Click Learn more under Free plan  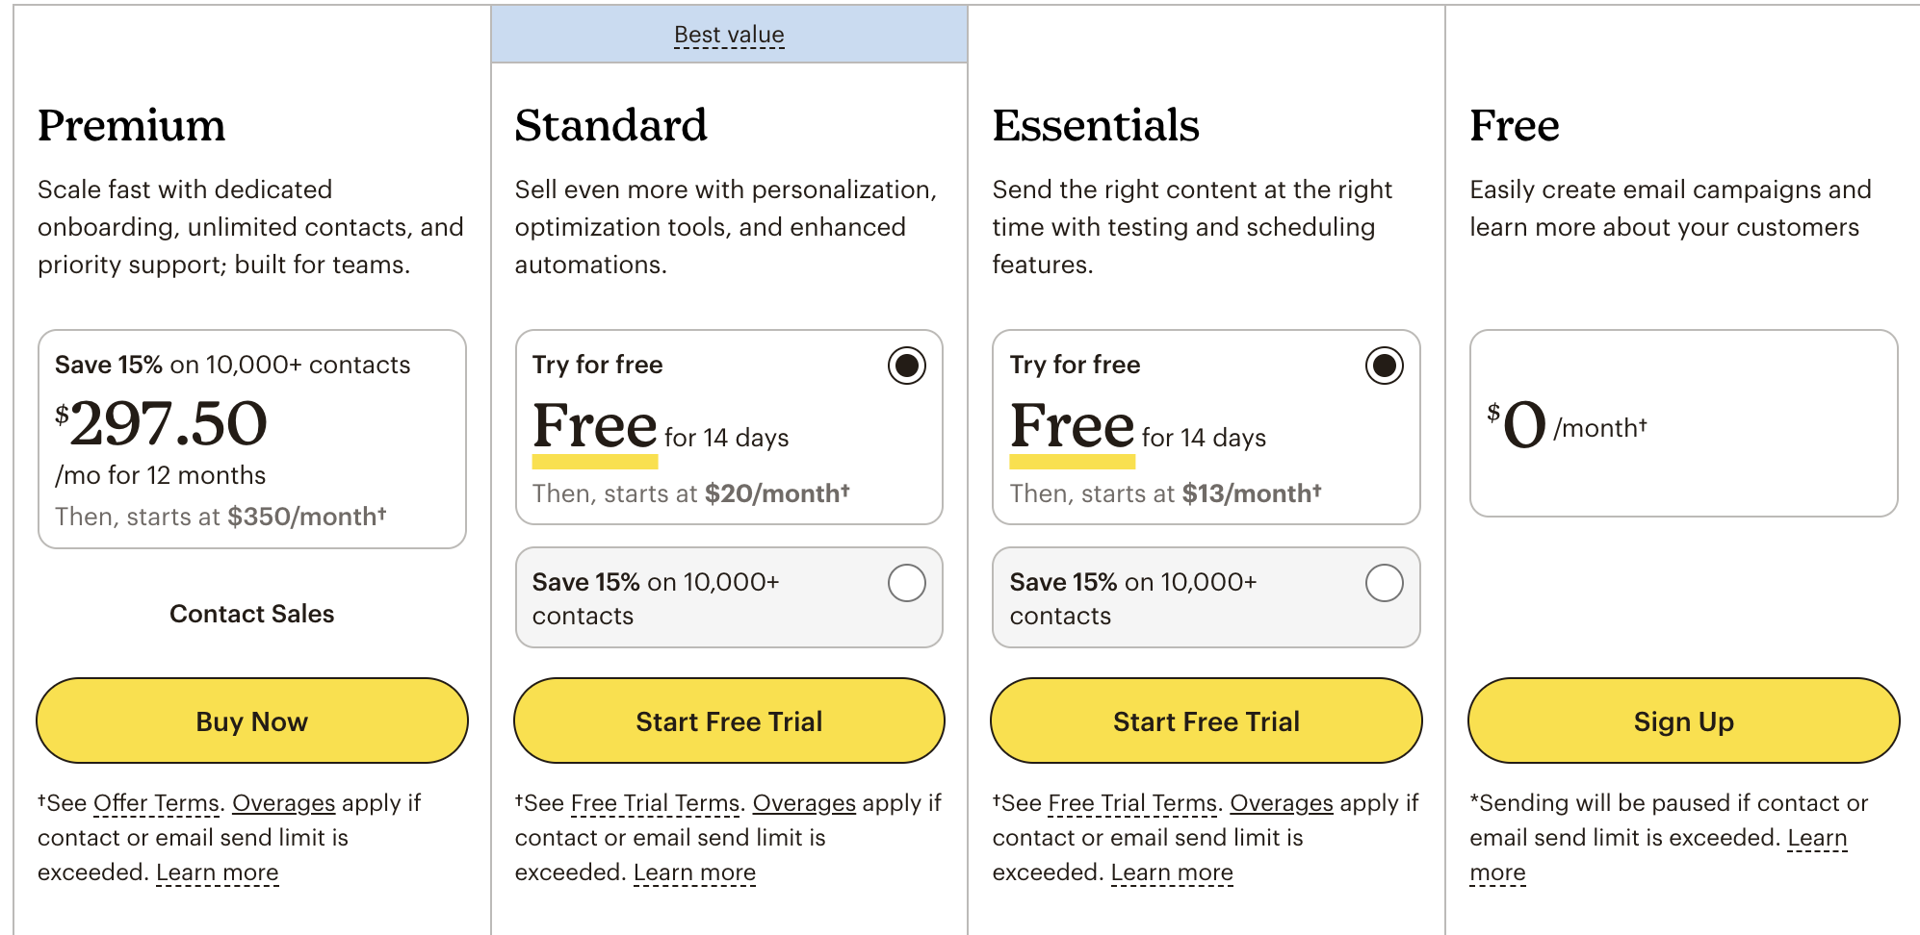pyautogui.click(x=1817, y=838)
